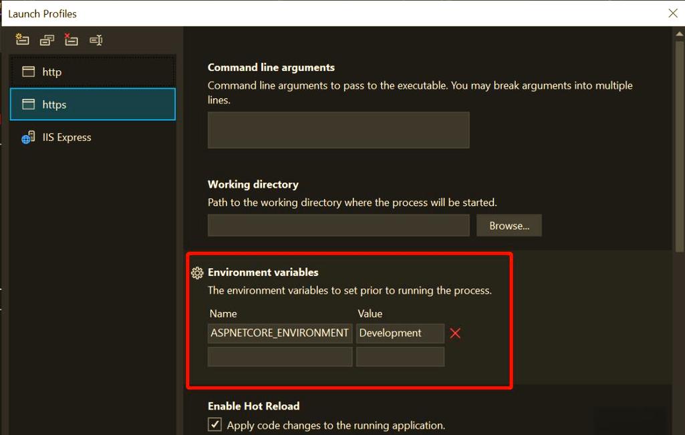The image size is (685, 435).
Task: Click the ASPNETCORE_ENVIRONMENT name field
Action: tap(279, 333)
